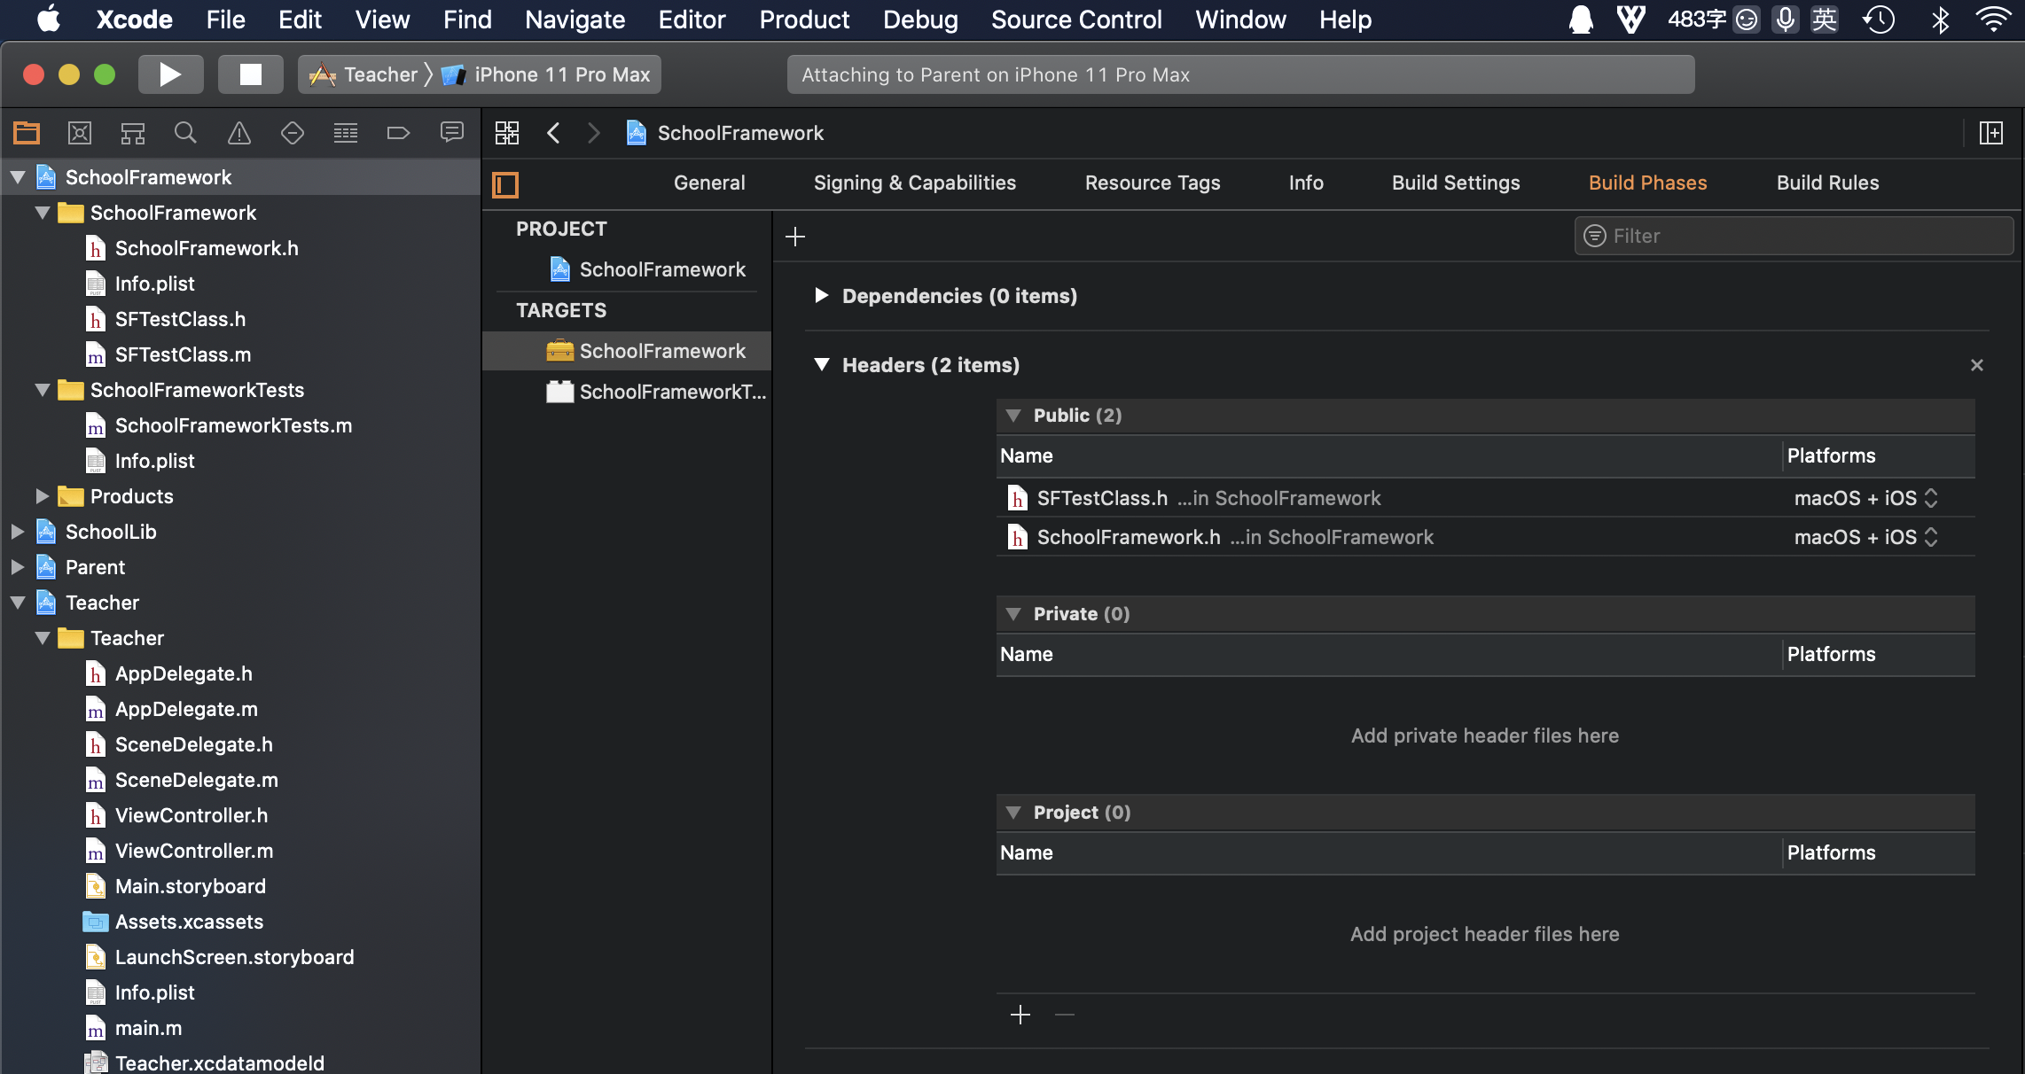Viewport: 2025px width, 1074px height.
Task: Open the Test navigator
Action: pos(293,133)
